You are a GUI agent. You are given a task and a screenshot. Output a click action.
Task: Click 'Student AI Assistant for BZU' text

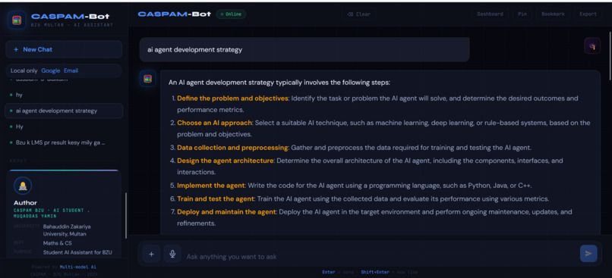click(77, 252)
